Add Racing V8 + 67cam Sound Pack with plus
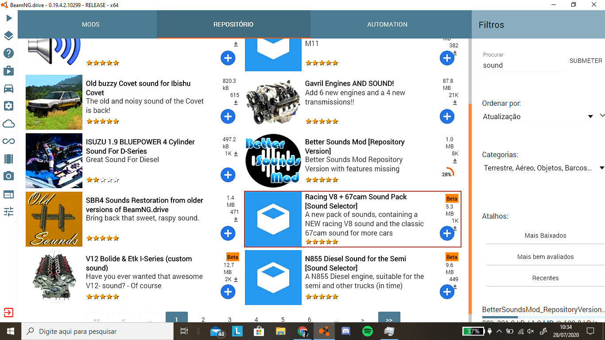This screenshot has height=340, width=605. [x=447, y=233]
